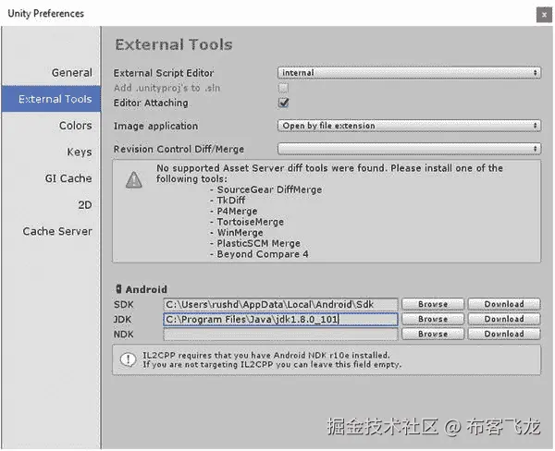The image size is (555, 451).
Task: Click the 'WinMerge' list entry
Action: pyautogui.click(x=240, y=233)
